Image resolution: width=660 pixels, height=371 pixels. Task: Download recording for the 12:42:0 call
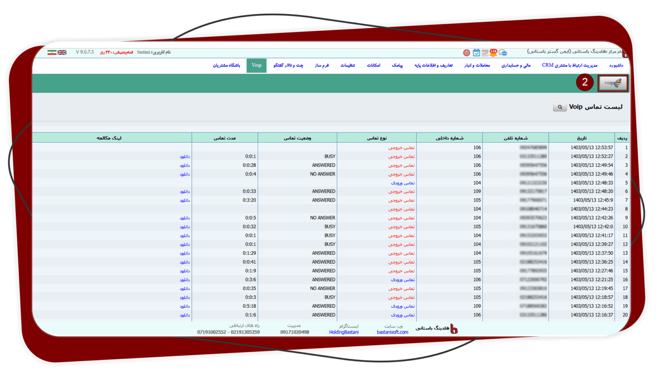(185, 227)
